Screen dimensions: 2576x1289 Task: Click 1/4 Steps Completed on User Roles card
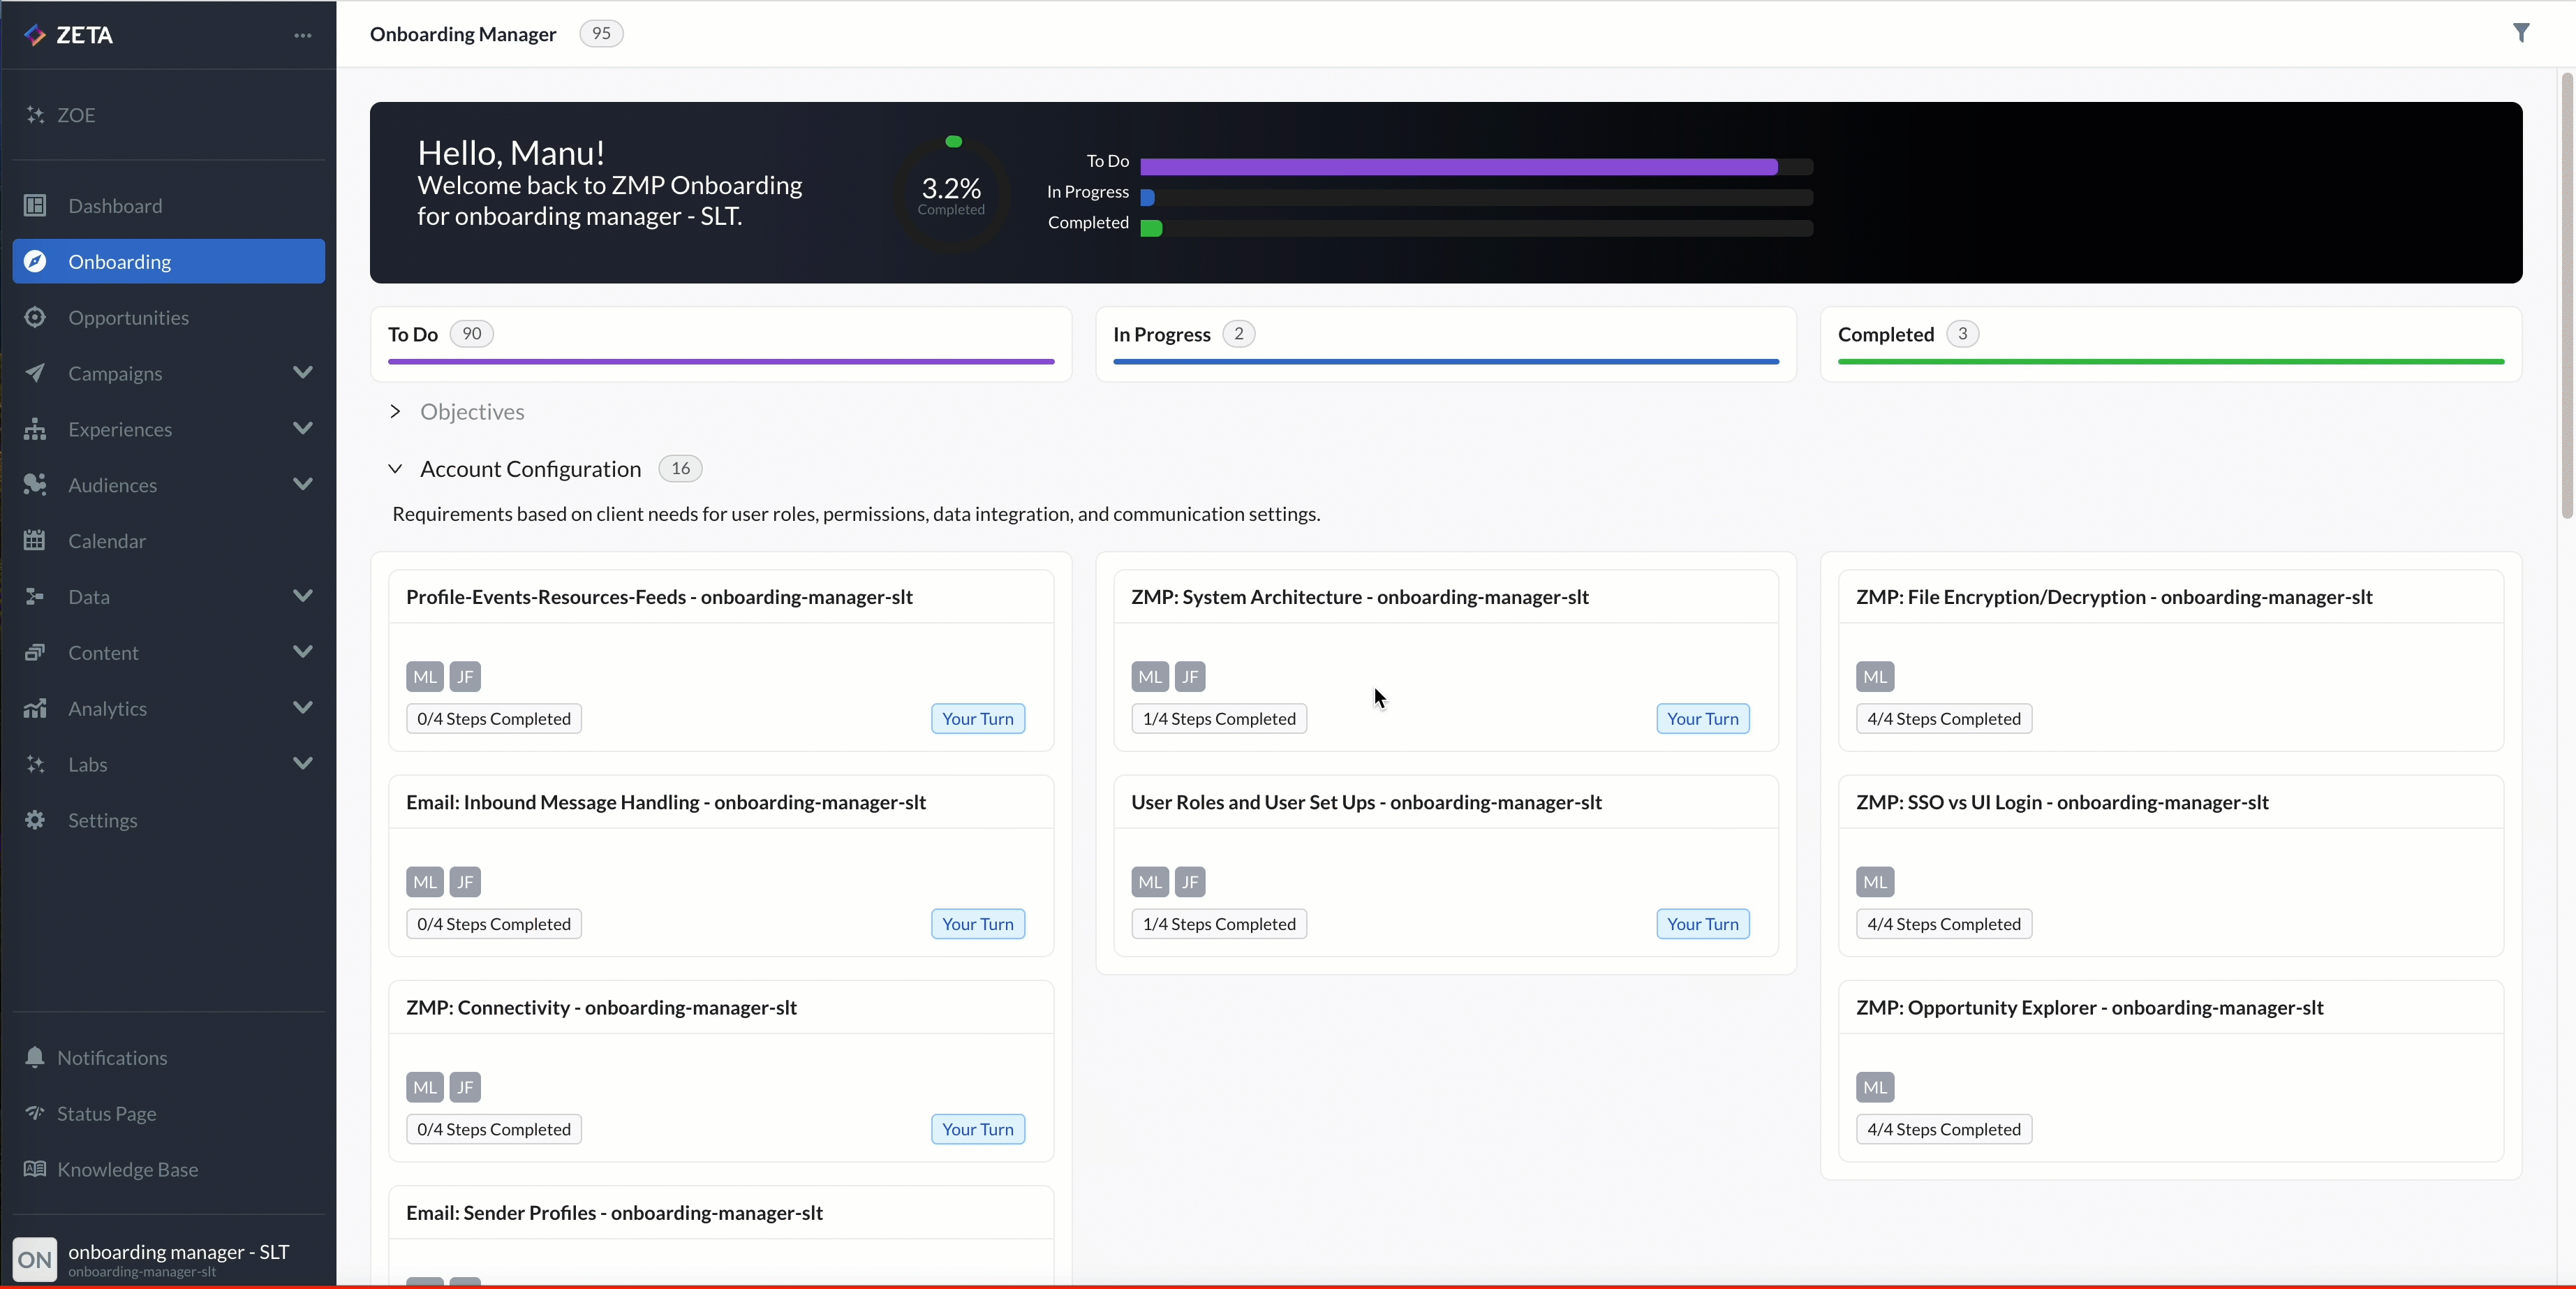[1219, 924]
